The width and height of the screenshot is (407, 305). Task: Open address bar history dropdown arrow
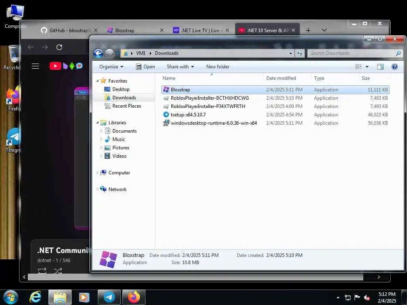click(x=291, y=53)
